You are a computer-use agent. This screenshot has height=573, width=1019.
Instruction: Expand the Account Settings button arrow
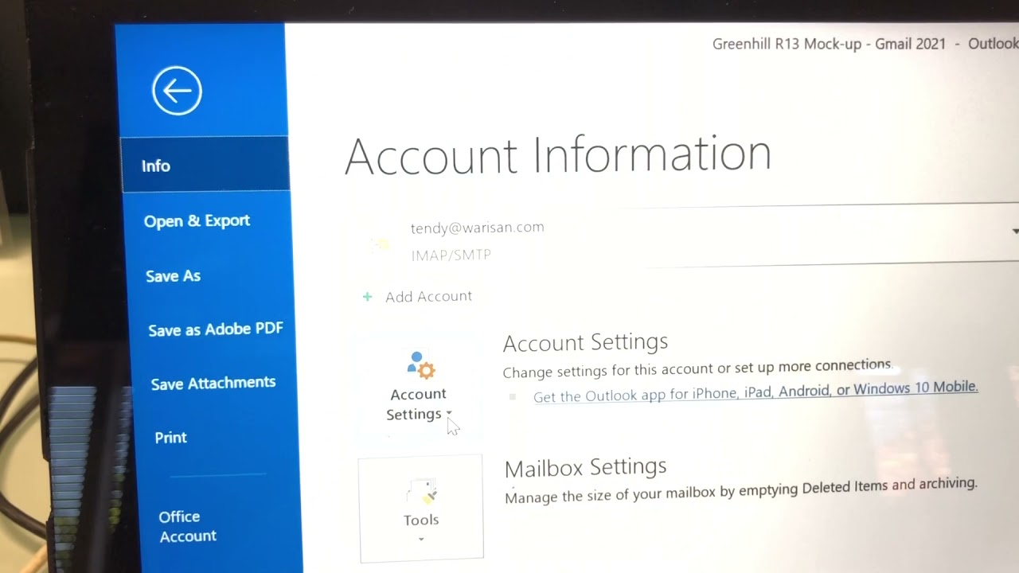pyautogui.click(x=449, y=414)
